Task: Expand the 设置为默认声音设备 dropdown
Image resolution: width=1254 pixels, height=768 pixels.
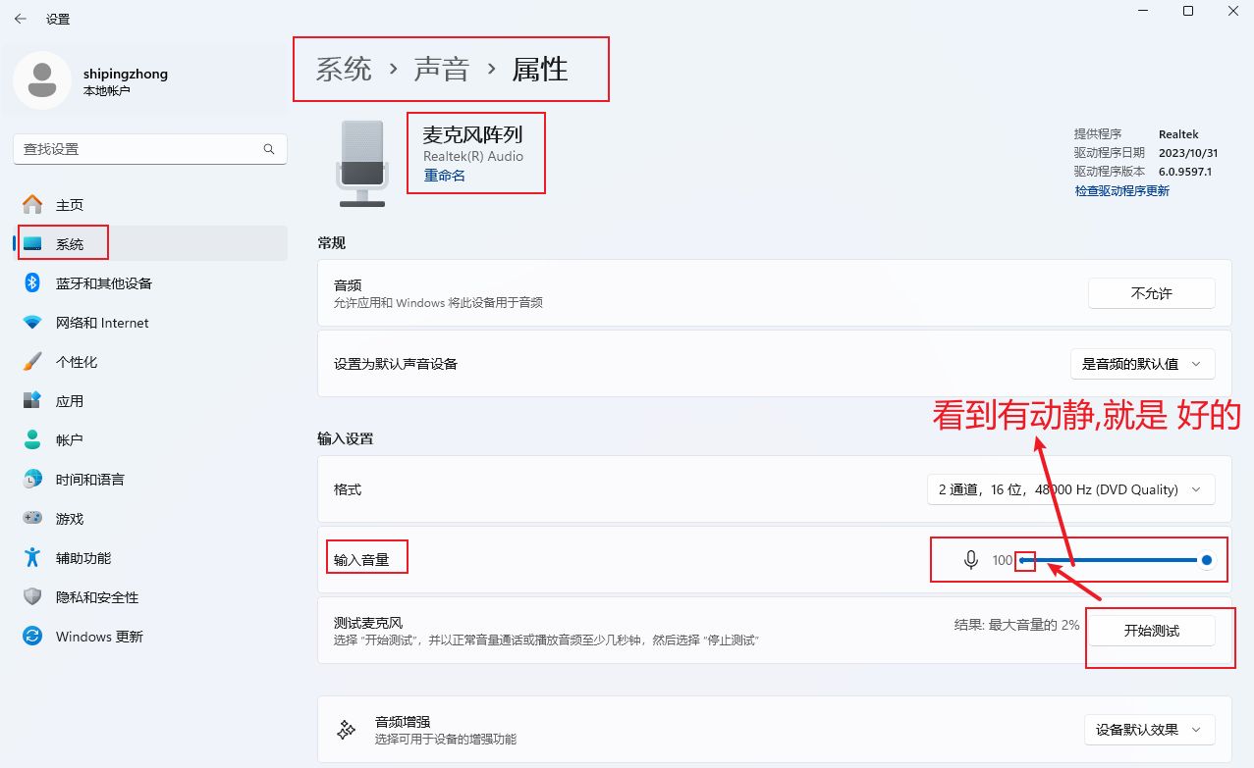Action: [1142, 364]
